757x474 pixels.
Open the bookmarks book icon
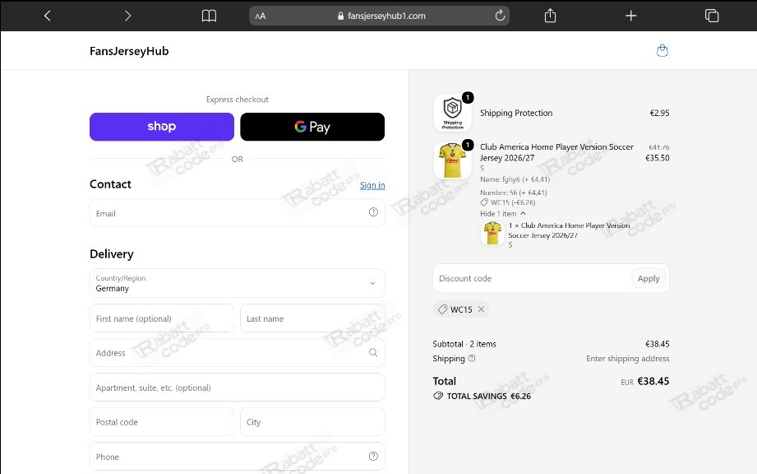[x=209, y=16]
